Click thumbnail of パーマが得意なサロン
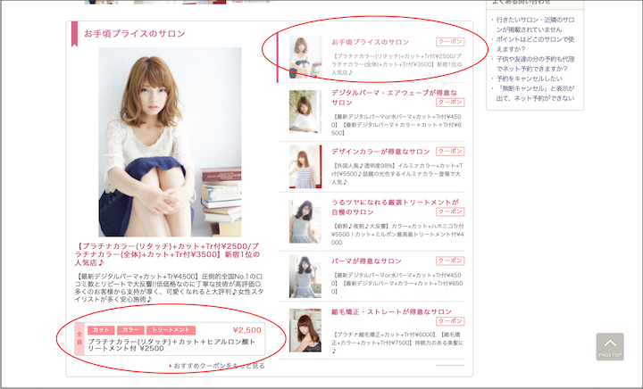The image size is (643, 389). pos(305,276)
